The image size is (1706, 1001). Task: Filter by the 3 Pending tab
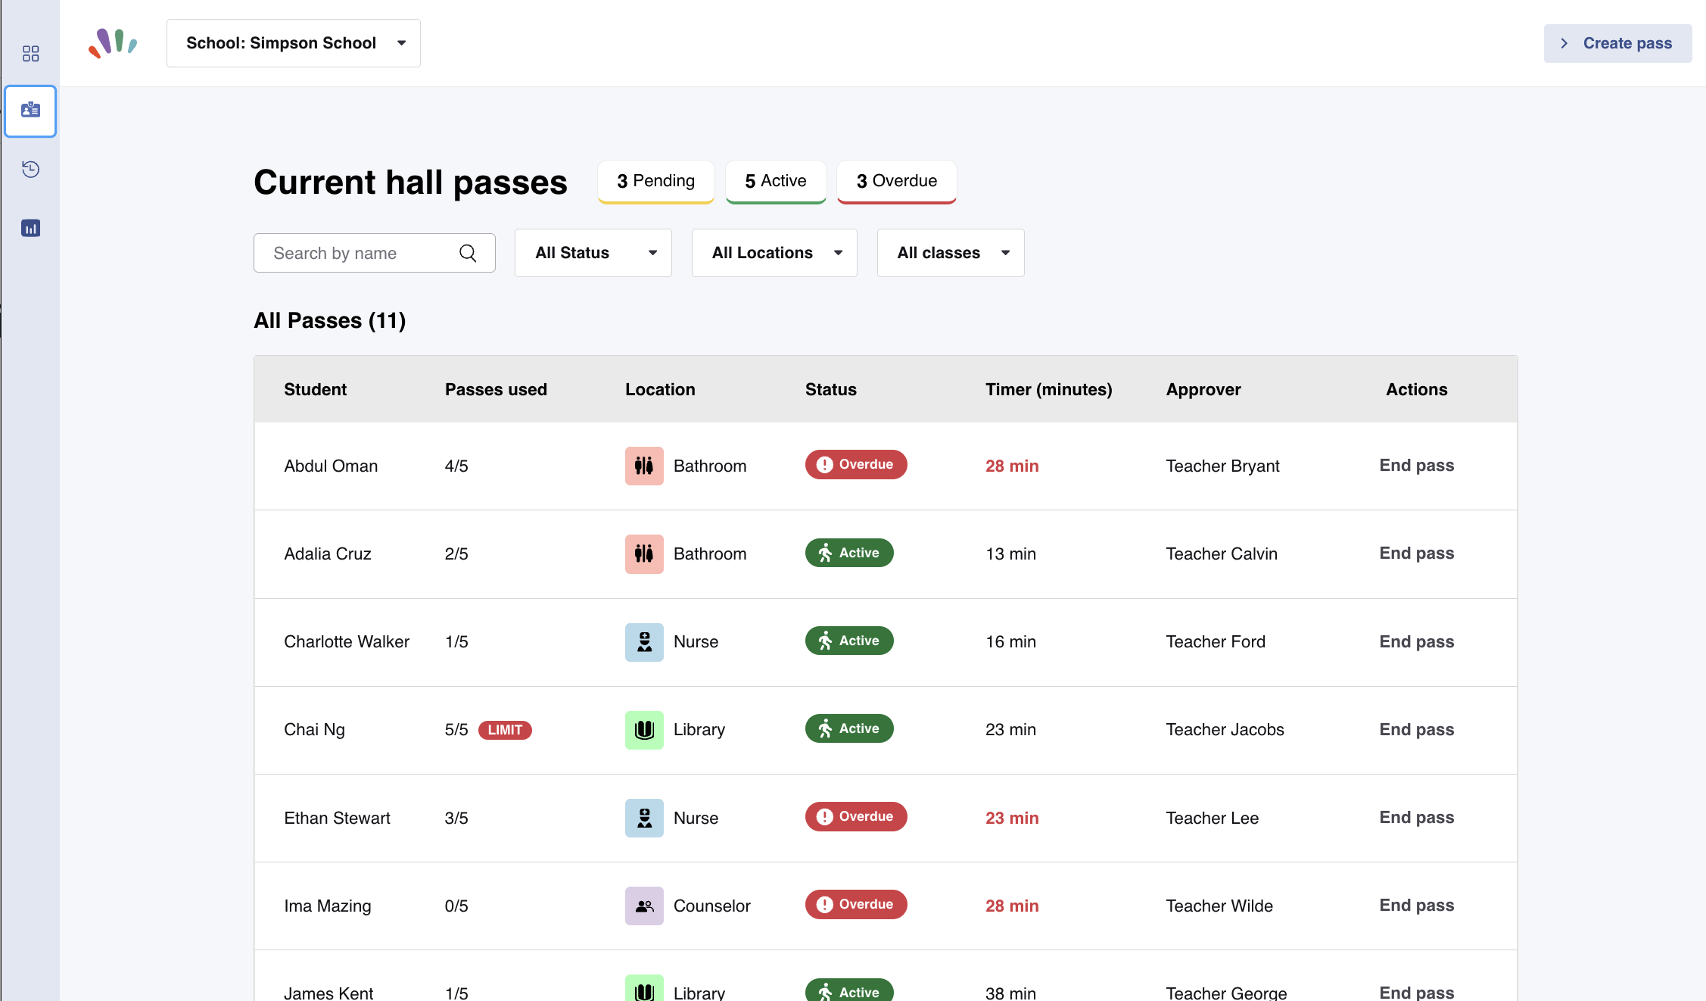click(656, 182)
